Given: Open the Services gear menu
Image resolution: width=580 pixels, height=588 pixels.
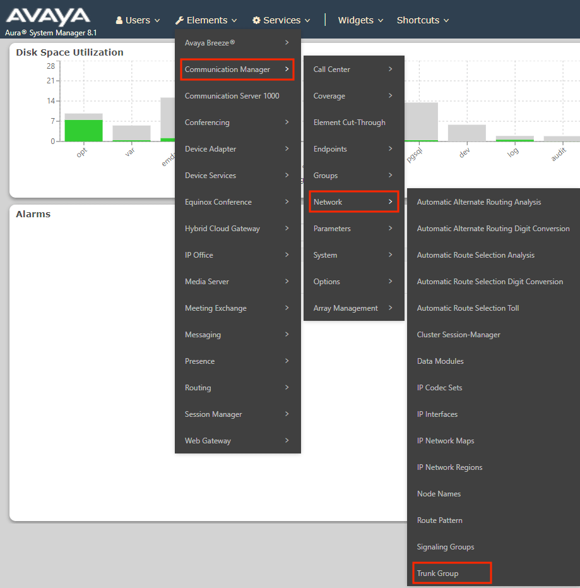Looking at the screenshot, I should (281, 20).
